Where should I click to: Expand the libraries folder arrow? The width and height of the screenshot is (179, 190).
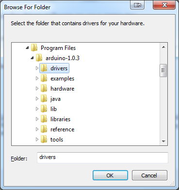[37, 119]
